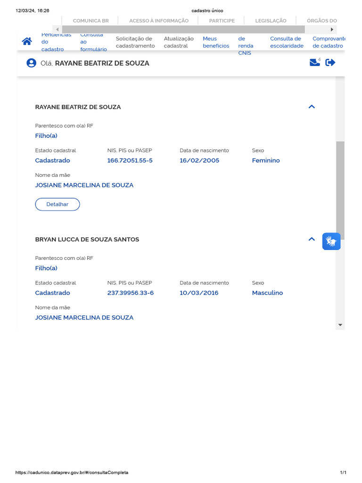Click the page scrollbar down arrow
This screenshot has width=362, height=483.
(x=340, y=325)
